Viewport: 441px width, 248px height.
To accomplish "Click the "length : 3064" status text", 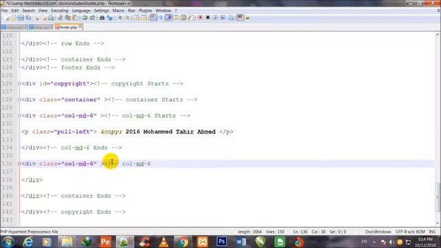I will tap(249, 231).
